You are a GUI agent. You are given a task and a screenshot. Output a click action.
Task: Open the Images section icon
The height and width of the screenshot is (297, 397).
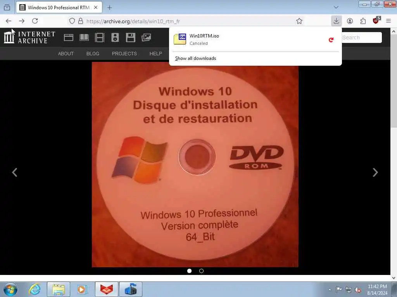pos(146,38)
